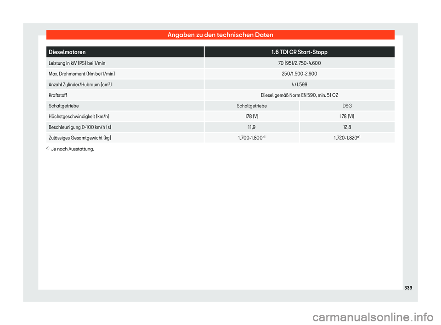441x325 pixels.
Task: Click the 'Angaben zu den technischen Daten' header
Action: [x=220, y=35]
